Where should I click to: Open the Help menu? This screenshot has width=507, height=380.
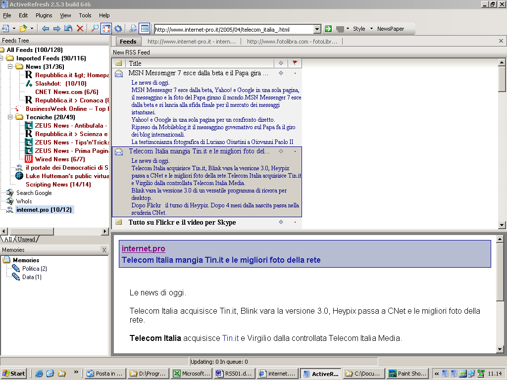pyautogui.click(x=104, y=15)
